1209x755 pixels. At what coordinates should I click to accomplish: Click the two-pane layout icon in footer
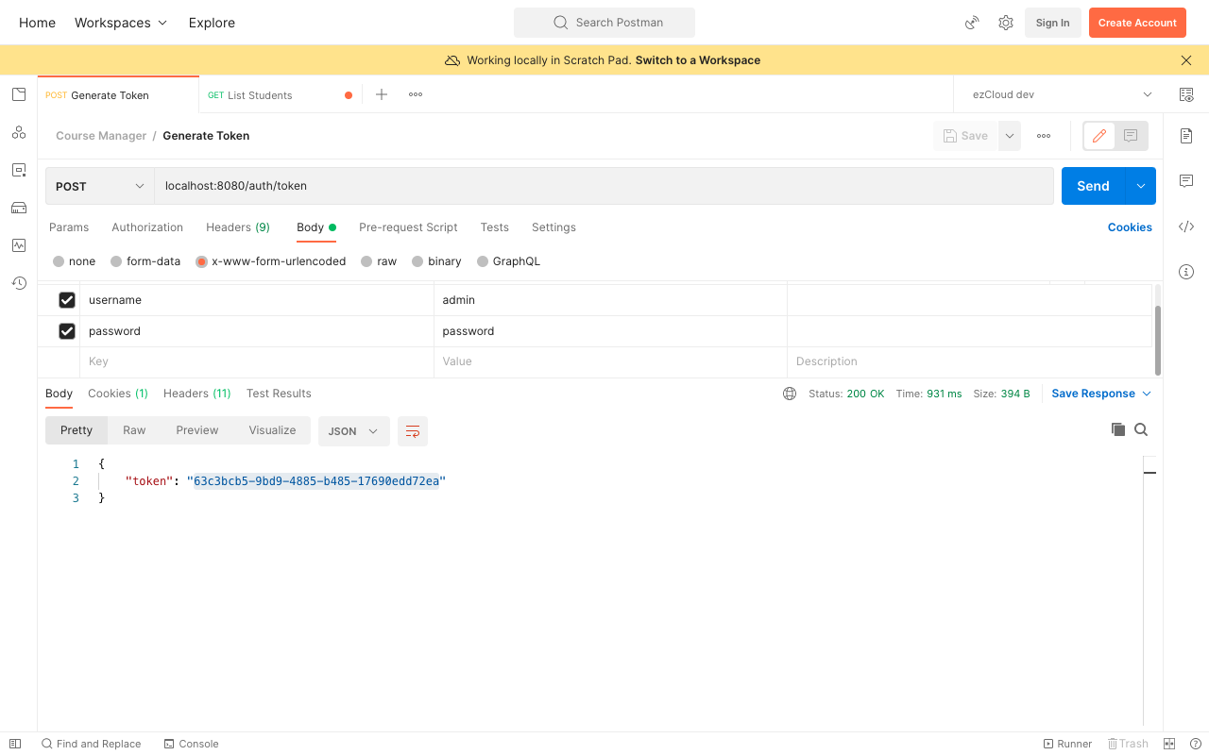(1169, 744)
